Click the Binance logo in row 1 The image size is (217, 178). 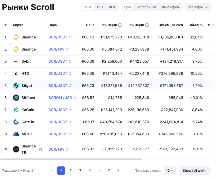[x=16, y=37]
